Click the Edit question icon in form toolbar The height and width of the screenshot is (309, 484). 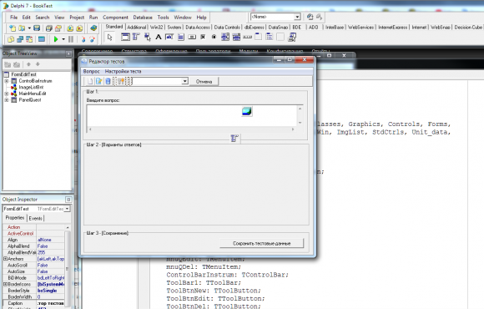[x=98, y=81]
